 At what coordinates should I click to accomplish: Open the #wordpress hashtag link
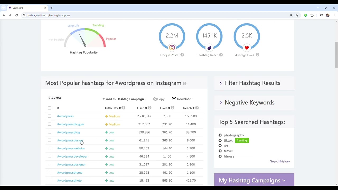pyautogui.click(x=65, y=116)
